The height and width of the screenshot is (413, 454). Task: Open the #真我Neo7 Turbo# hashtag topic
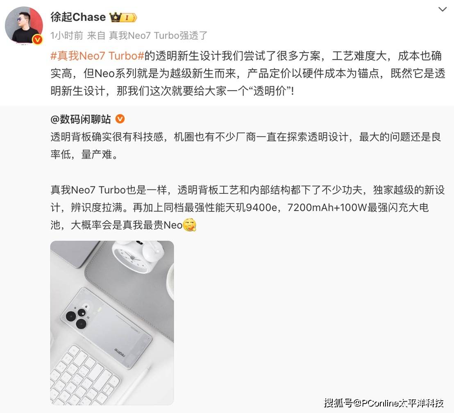97,56
